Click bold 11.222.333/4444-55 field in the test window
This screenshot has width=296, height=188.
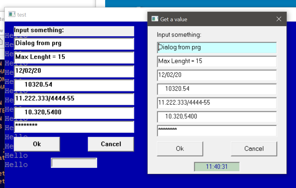click(74, 99)
